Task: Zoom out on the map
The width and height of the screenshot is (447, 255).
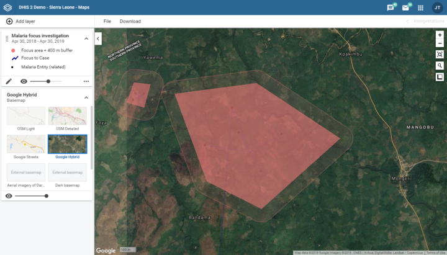Action: (440, 43)
